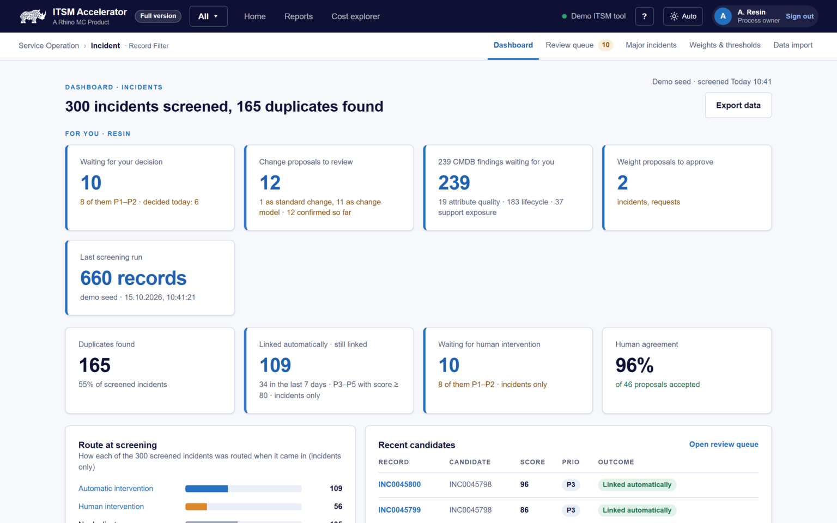Image resolution: width=837 pixels, height=523 pixels.
Task: Click the Full version badge
Action: coord(158,16)
